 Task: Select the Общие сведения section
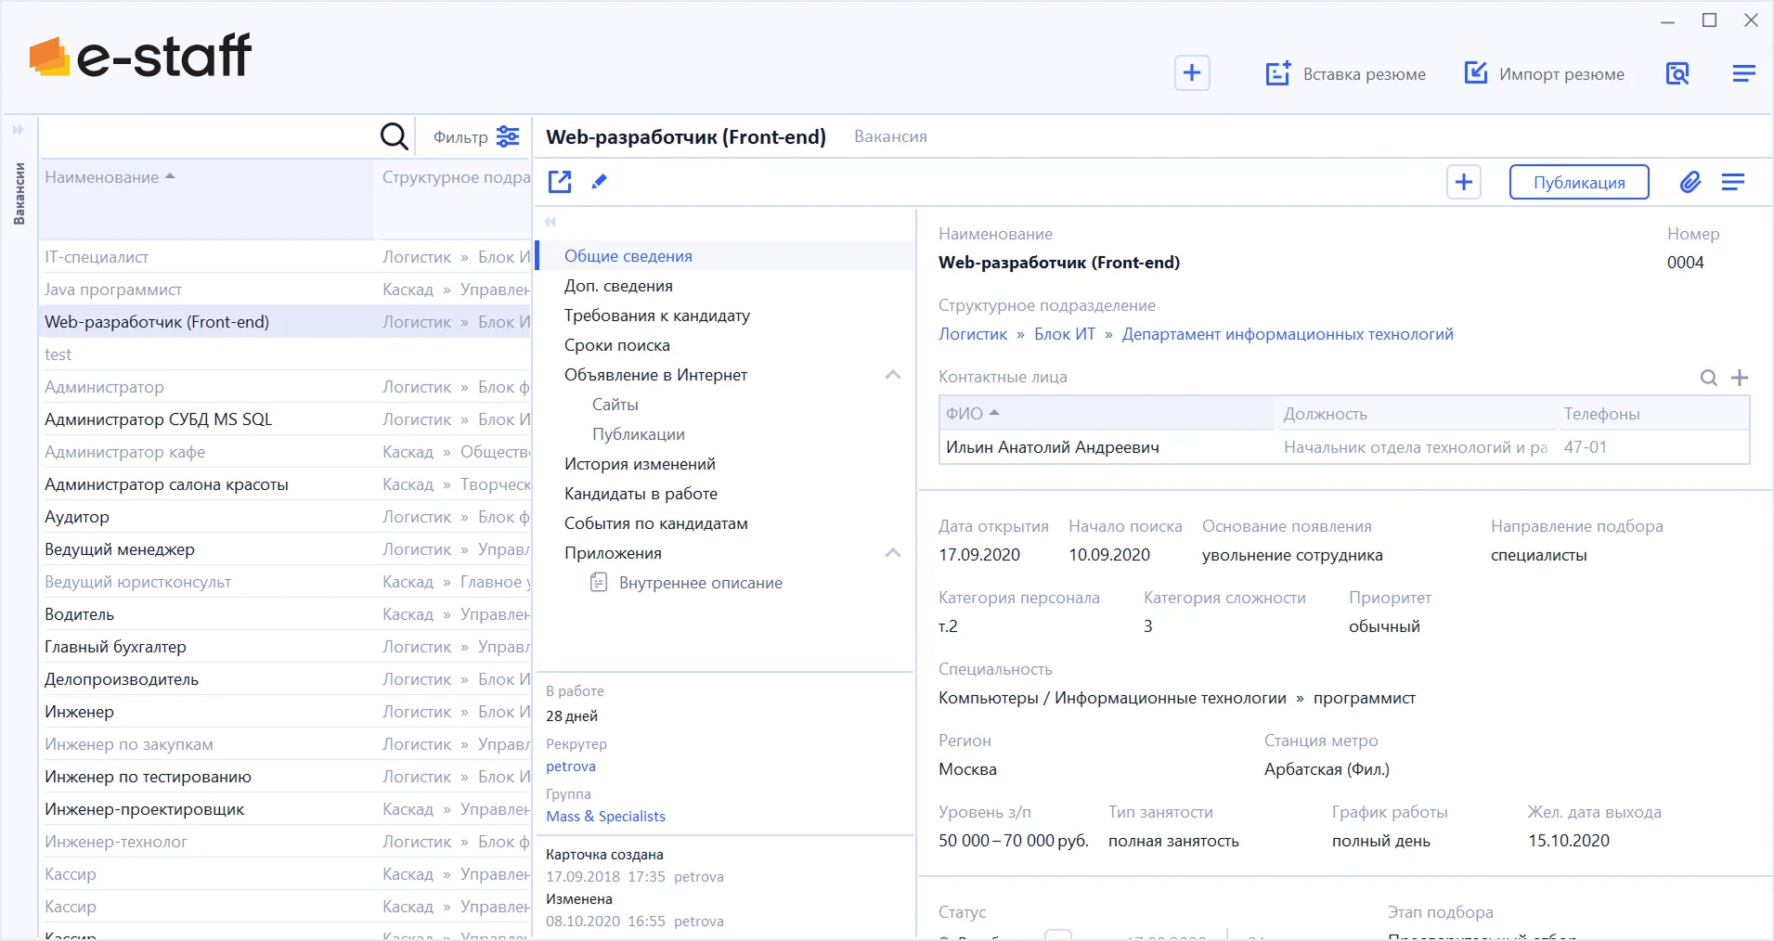724,256
